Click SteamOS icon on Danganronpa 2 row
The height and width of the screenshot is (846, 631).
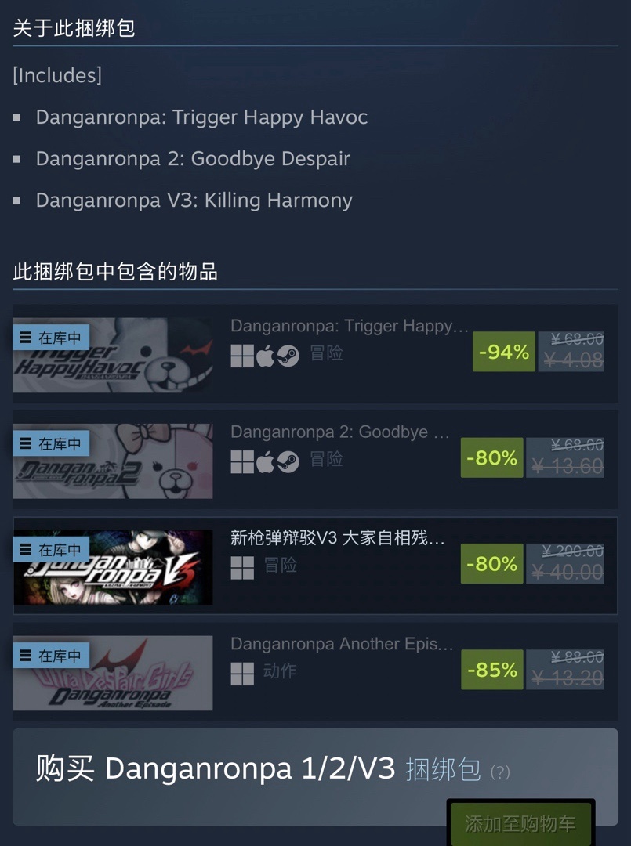288,462
